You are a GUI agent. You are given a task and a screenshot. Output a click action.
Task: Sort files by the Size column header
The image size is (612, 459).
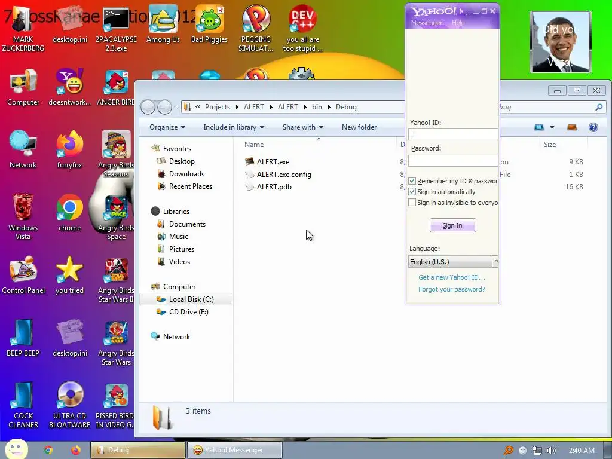(x=550, y=145)
